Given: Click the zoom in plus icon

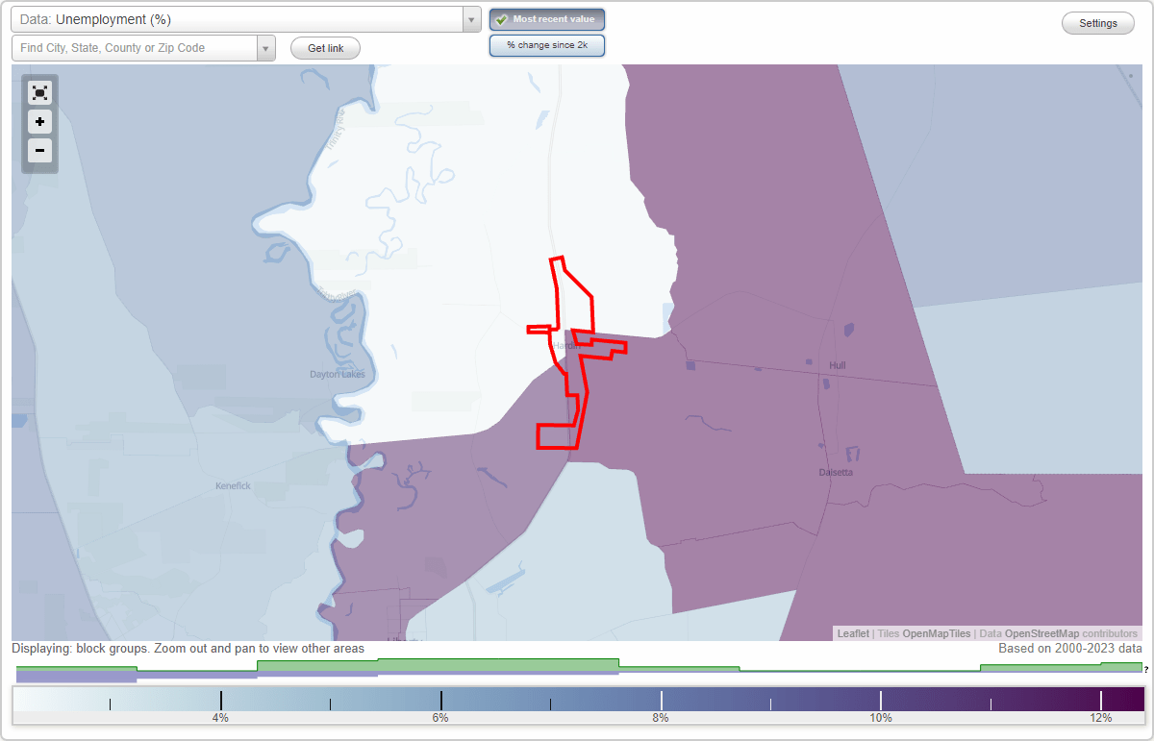Looking at the screenshot, I should [x=39, y=121].
